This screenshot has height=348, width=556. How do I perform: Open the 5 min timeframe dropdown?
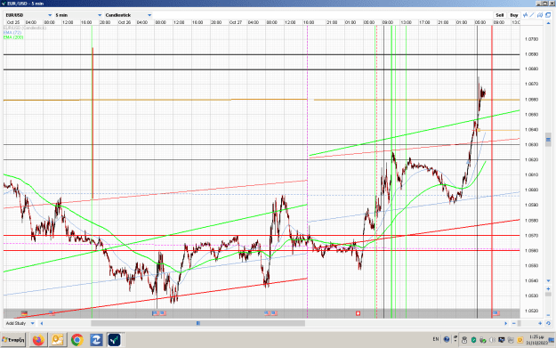78,15
